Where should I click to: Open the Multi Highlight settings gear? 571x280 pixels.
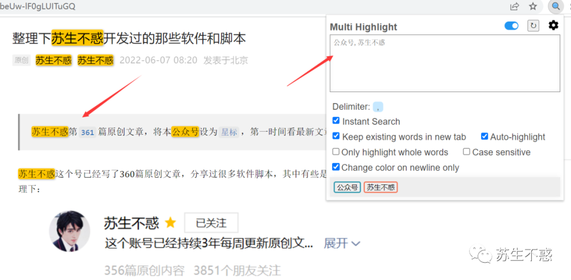(x=553, y=25)
